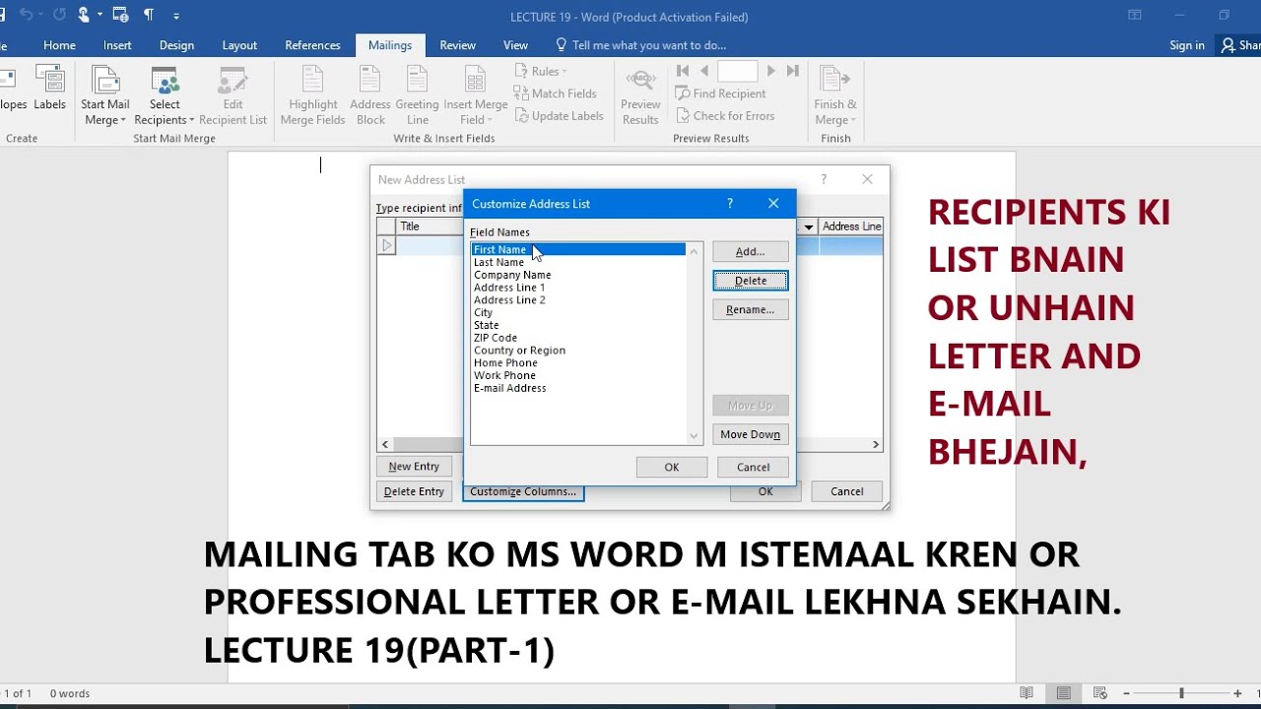The height and width of the screenshot is (709, 1261).
Task: Click OK in Customize Address List
Action: tap(672, 467)
